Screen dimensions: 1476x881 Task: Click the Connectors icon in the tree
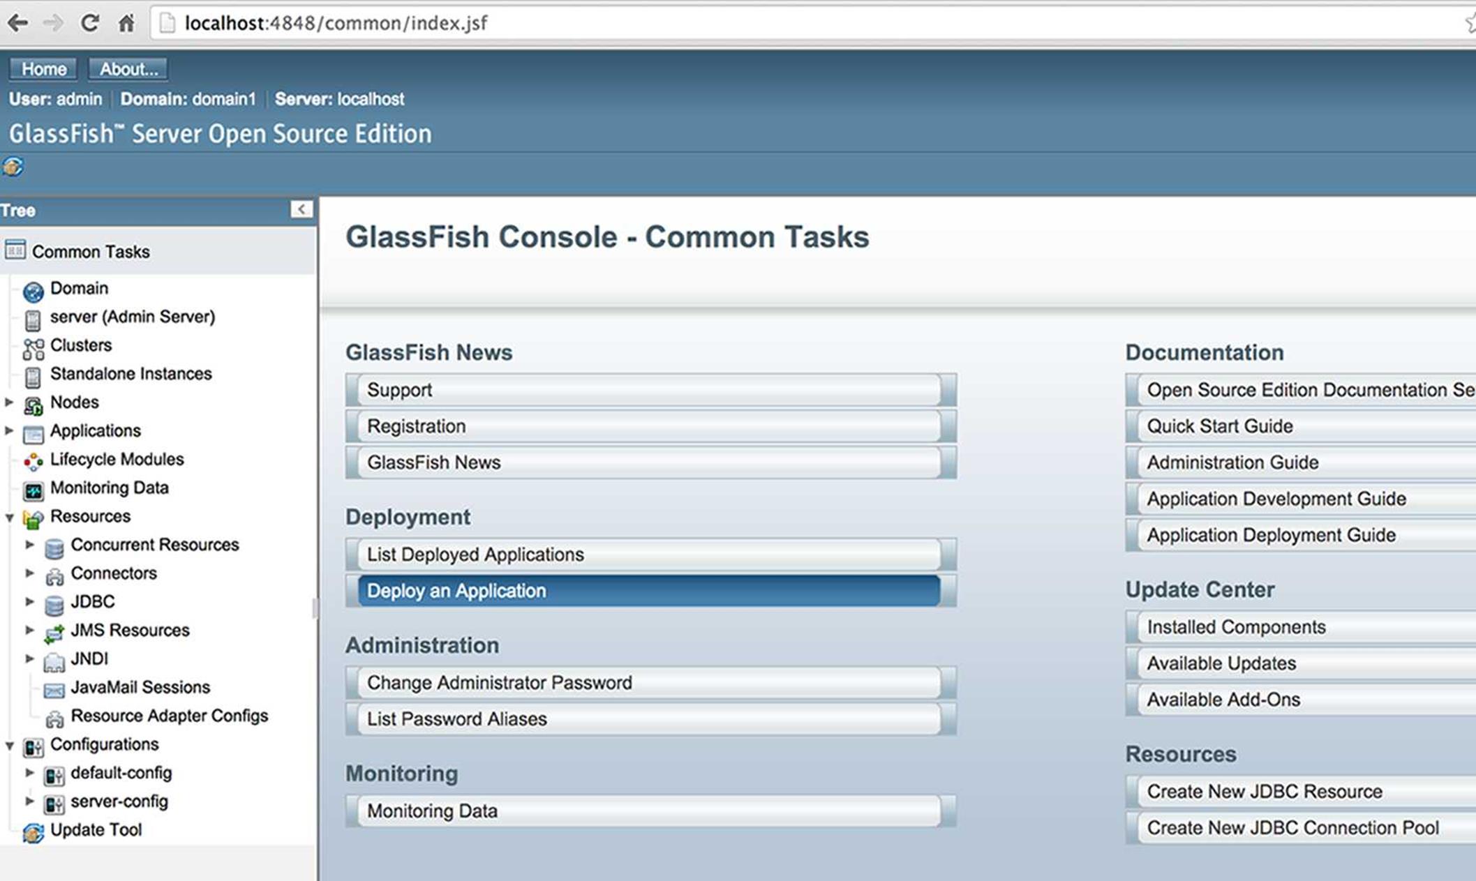[54, 575]
